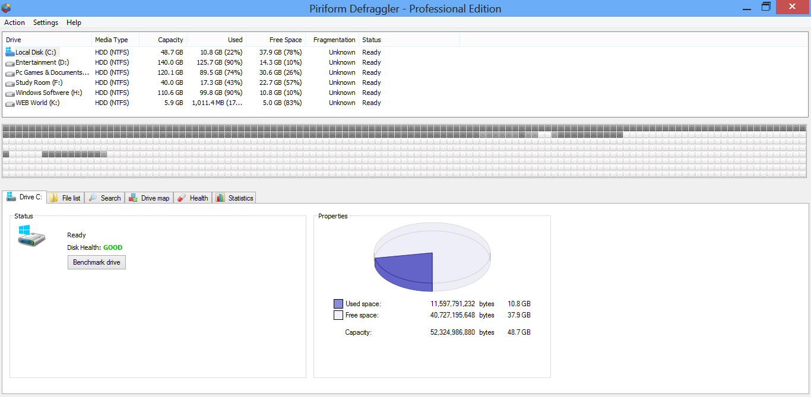This screenshot has width=811, height=397.
Task: Click the pill icon on the Health tab
Action: pos(182,197)
